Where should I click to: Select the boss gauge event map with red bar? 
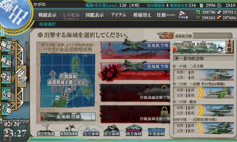136,71
